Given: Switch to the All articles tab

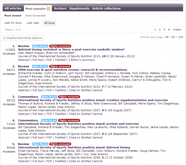Looking at the screenshot, I should click(13, 8).
